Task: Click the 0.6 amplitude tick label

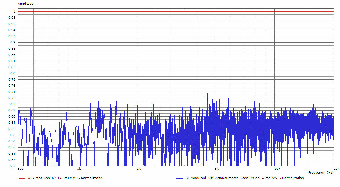Action: (13, 135)
